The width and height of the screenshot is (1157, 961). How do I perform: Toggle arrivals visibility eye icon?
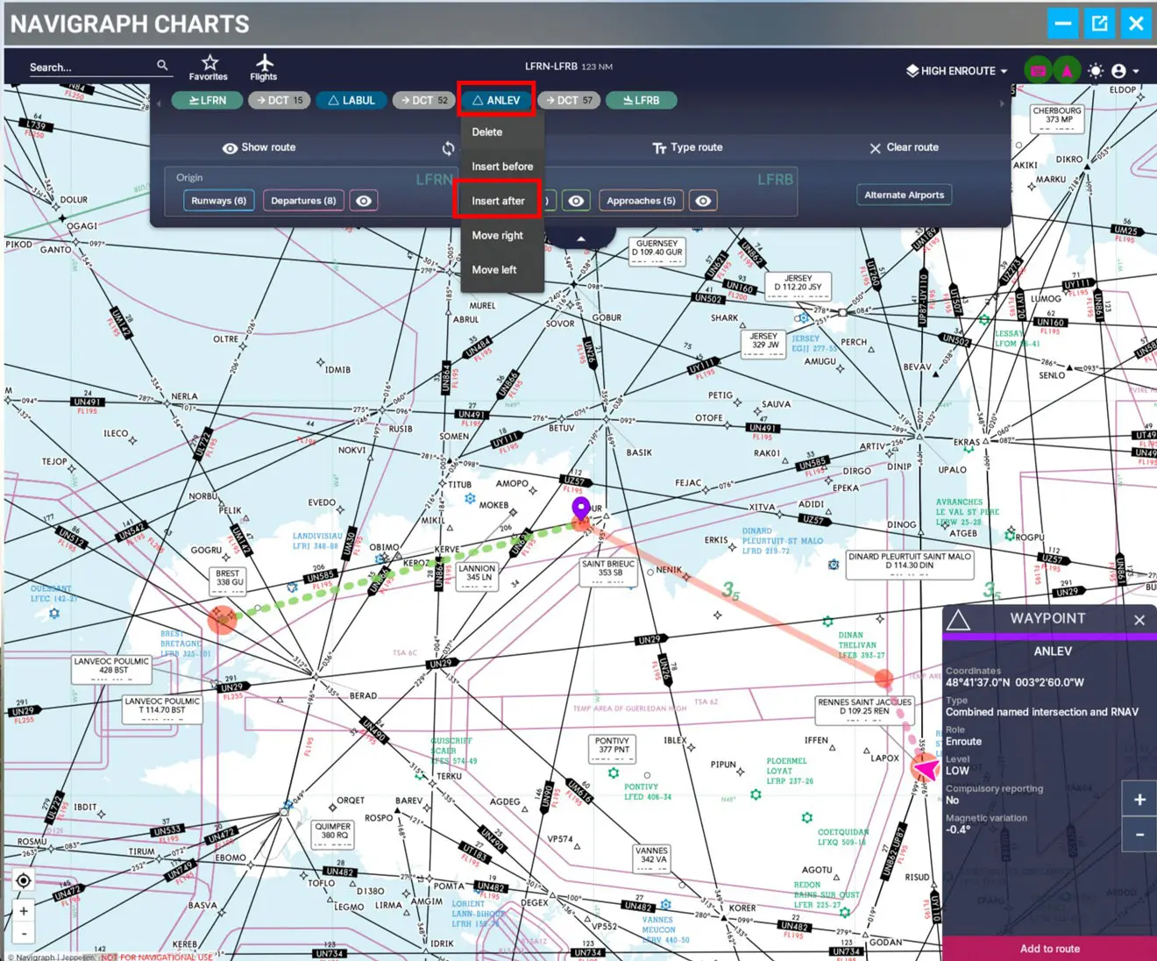(x=576, y=201)
